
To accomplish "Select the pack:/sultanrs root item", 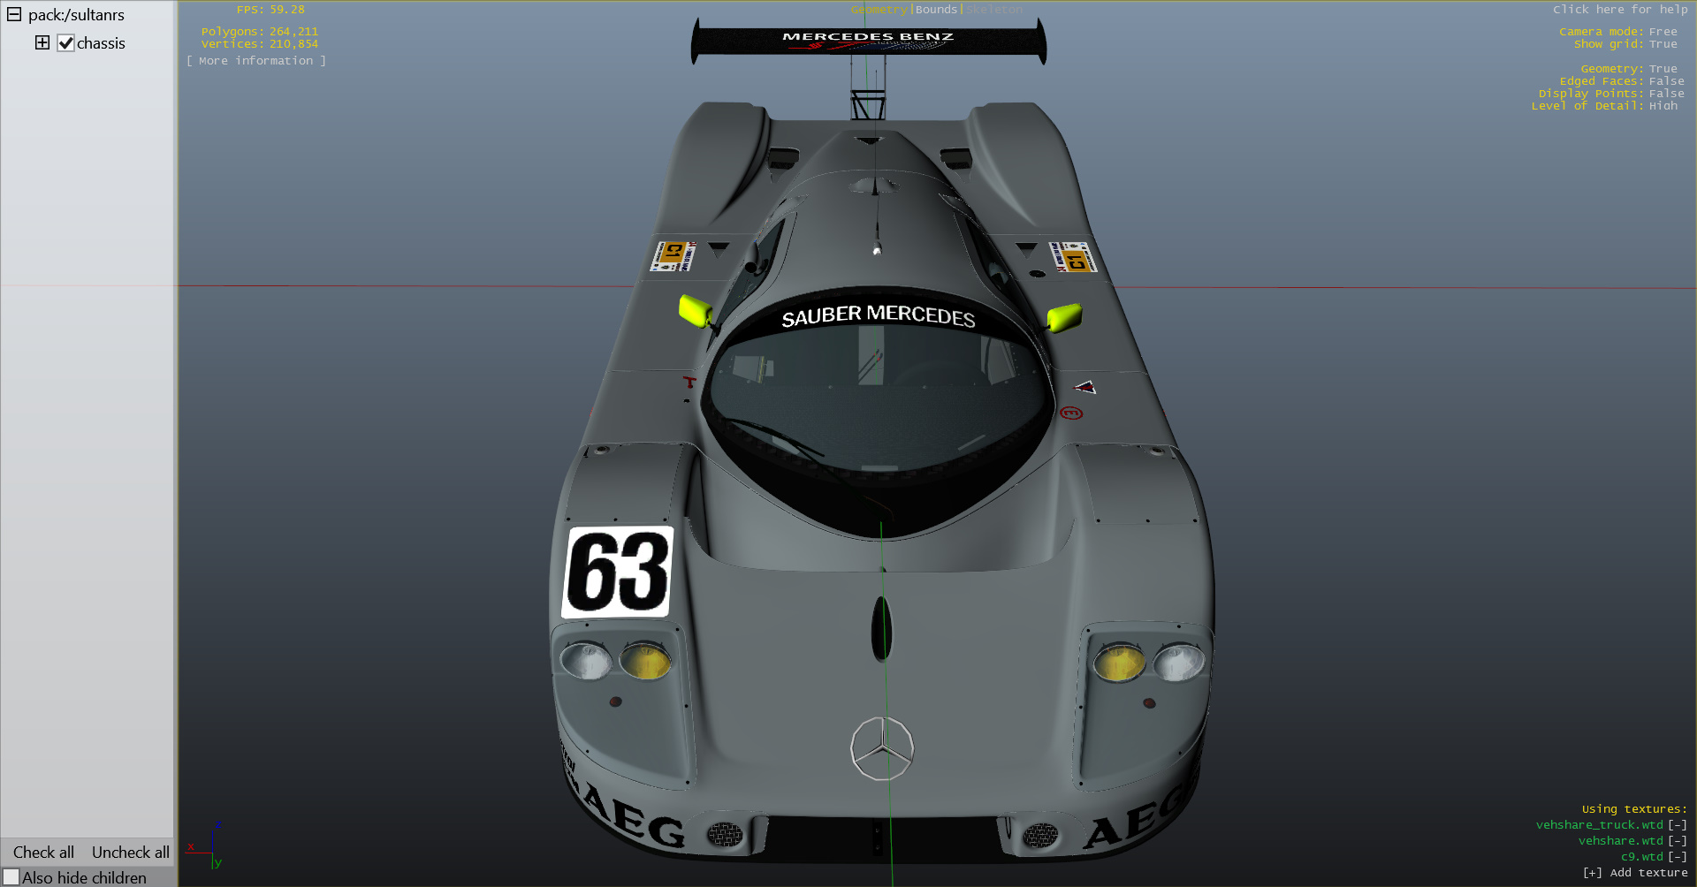I will 76,14.
